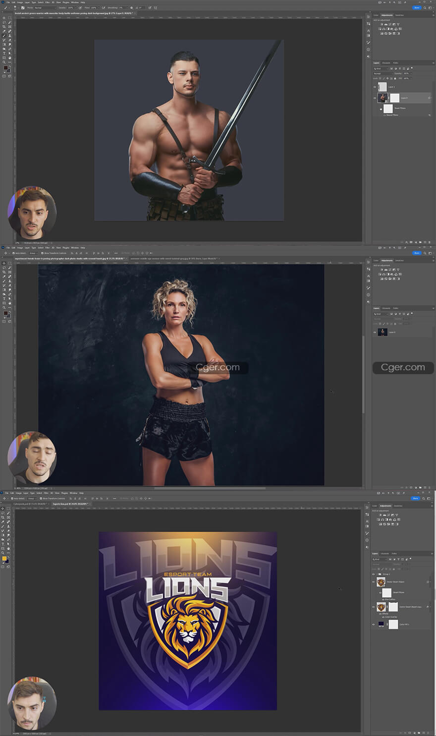The image size is (436, 736).
Task: Expand Group 1 in the Lions logo Layers panel
Action: (378, 574)
